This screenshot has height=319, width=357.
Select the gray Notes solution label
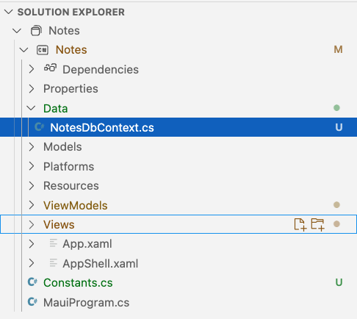click(64, 31)
